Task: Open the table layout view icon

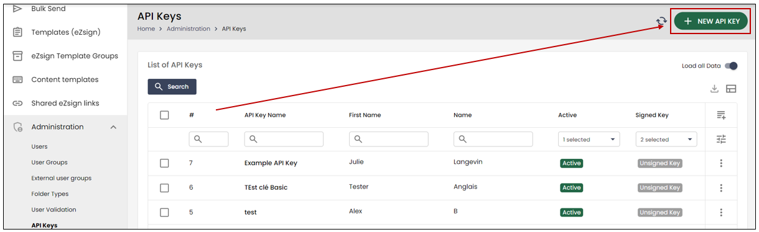Action: click(731, 89)
